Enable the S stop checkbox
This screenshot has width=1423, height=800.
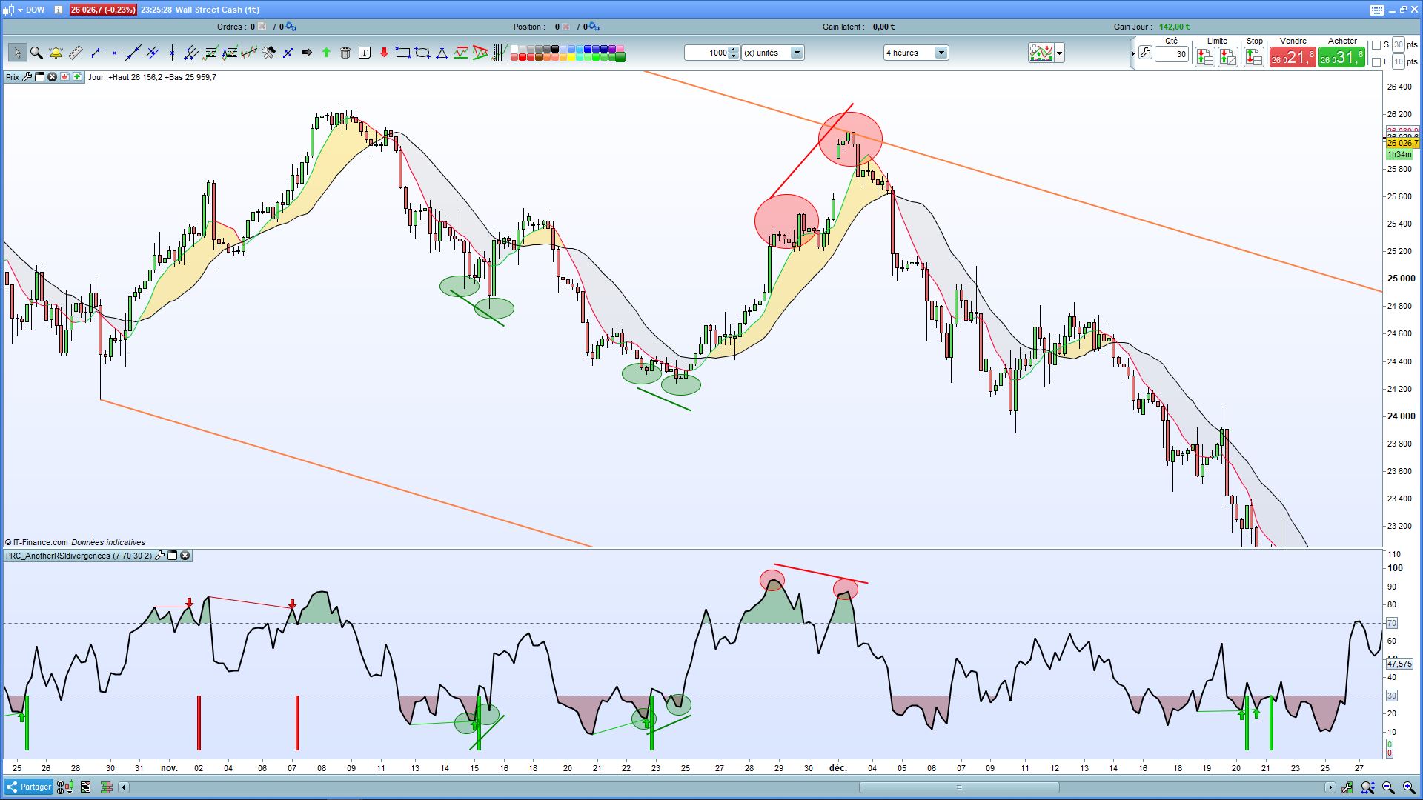click(x=1376, y=45)
